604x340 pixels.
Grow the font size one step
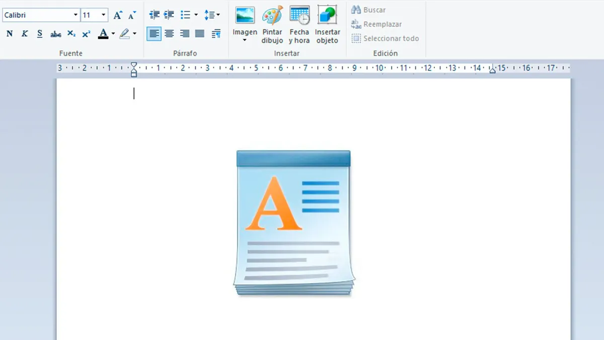118,15
